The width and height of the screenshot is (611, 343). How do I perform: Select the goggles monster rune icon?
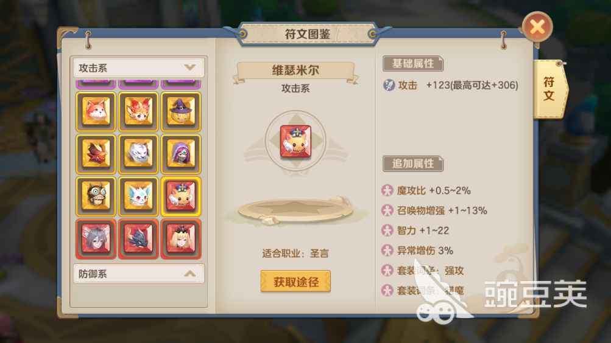coord(96,197)
